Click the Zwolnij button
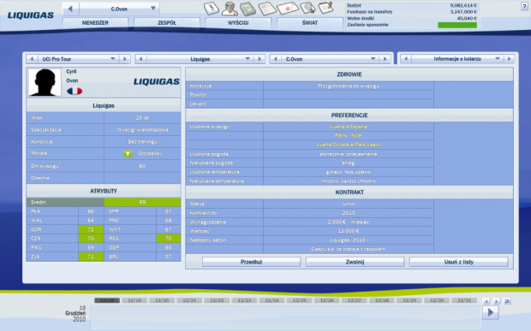 click(x=355, y=262)
